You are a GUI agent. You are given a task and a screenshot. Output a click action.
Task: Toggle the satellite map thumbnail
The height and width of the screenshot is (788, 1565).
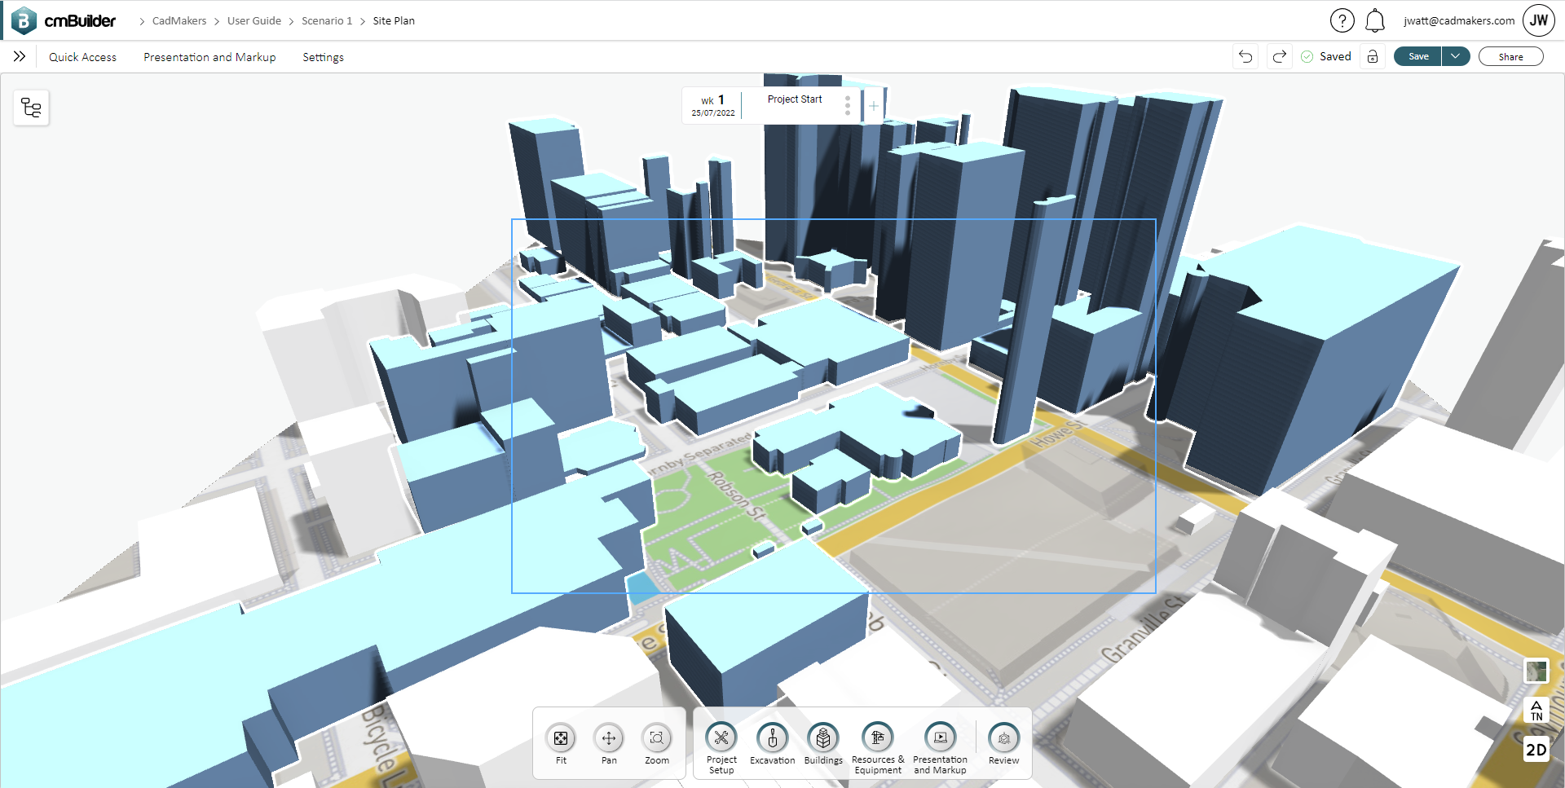[x=1536, y=671]
